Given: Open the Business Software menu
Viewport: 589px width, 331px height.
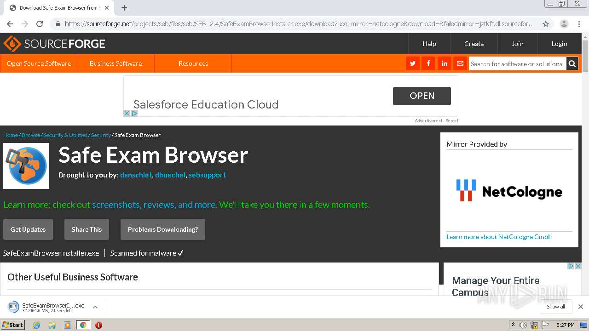Looking at the screenshot, I should point(115,63).
